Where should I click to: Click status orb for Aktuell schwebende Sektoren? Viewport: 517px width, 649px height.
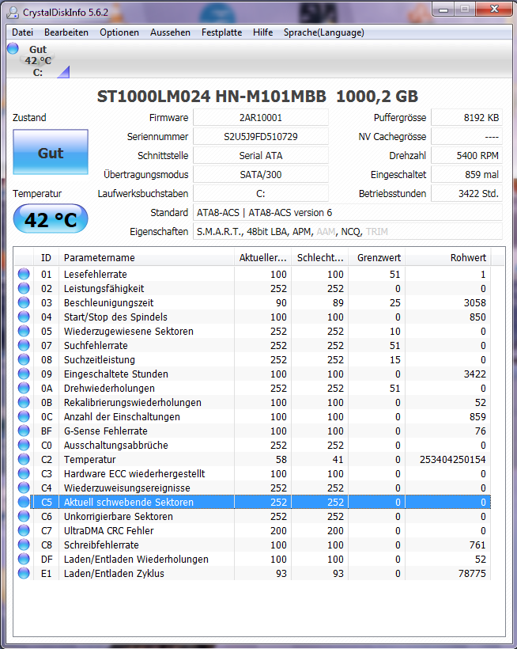[x=24, y=502]
